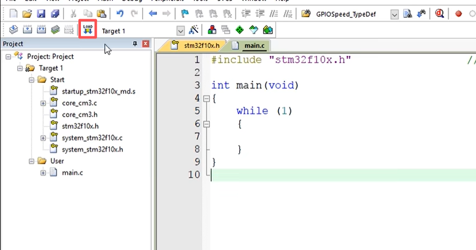The height and width of the screenshot is (250, 476).
Task: Navigate forwards with the right arrow
Action: click(x=166, y=14)
